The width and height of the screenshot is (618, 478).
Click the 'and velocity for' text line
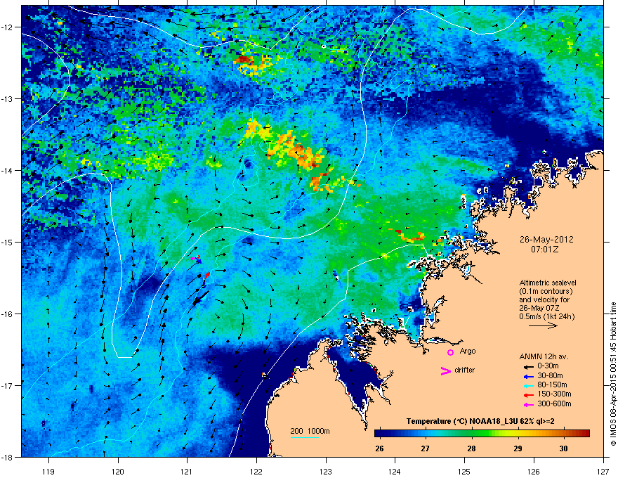click(544, 299)
